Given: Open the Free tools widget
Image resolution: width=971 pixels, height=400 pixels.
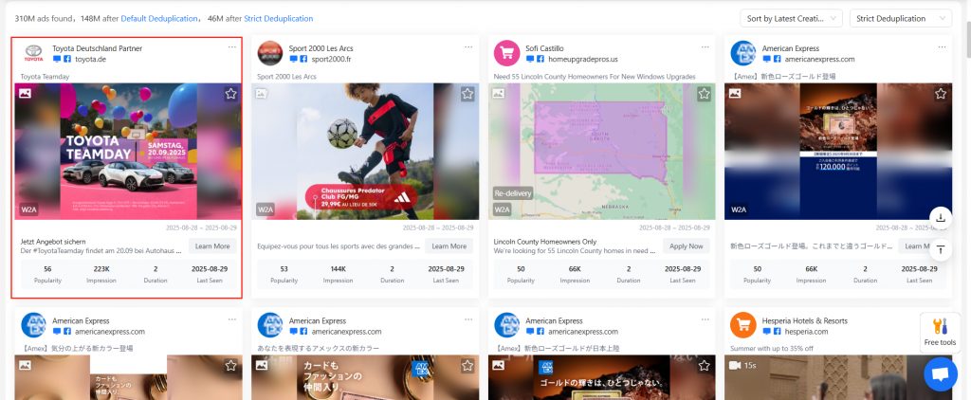Looking at the screenshot, I should [x=940, y=333].
